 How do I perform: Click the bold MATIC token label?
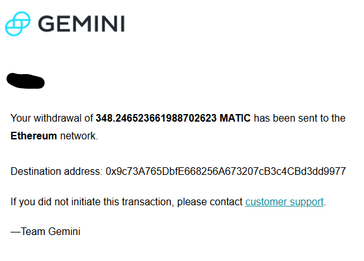click(x=235, y=118)
